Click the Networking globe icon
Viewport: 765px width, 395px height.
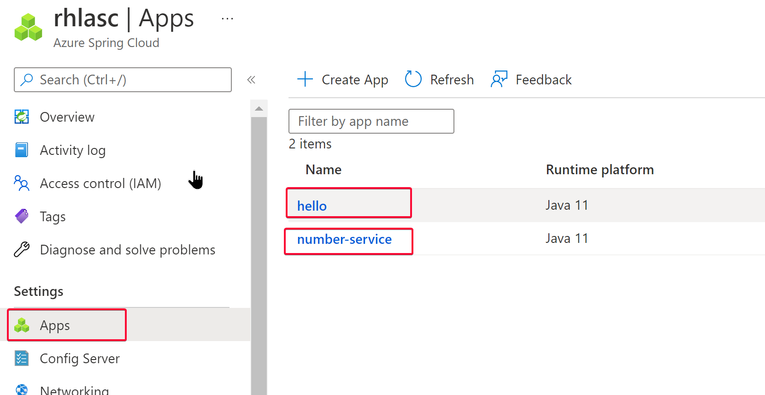22,389
